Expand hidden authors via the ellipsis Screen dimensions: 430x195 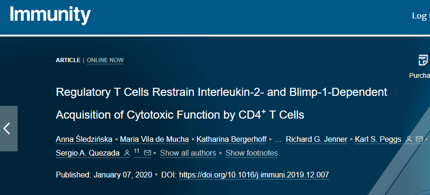click(x=278, y=139)
